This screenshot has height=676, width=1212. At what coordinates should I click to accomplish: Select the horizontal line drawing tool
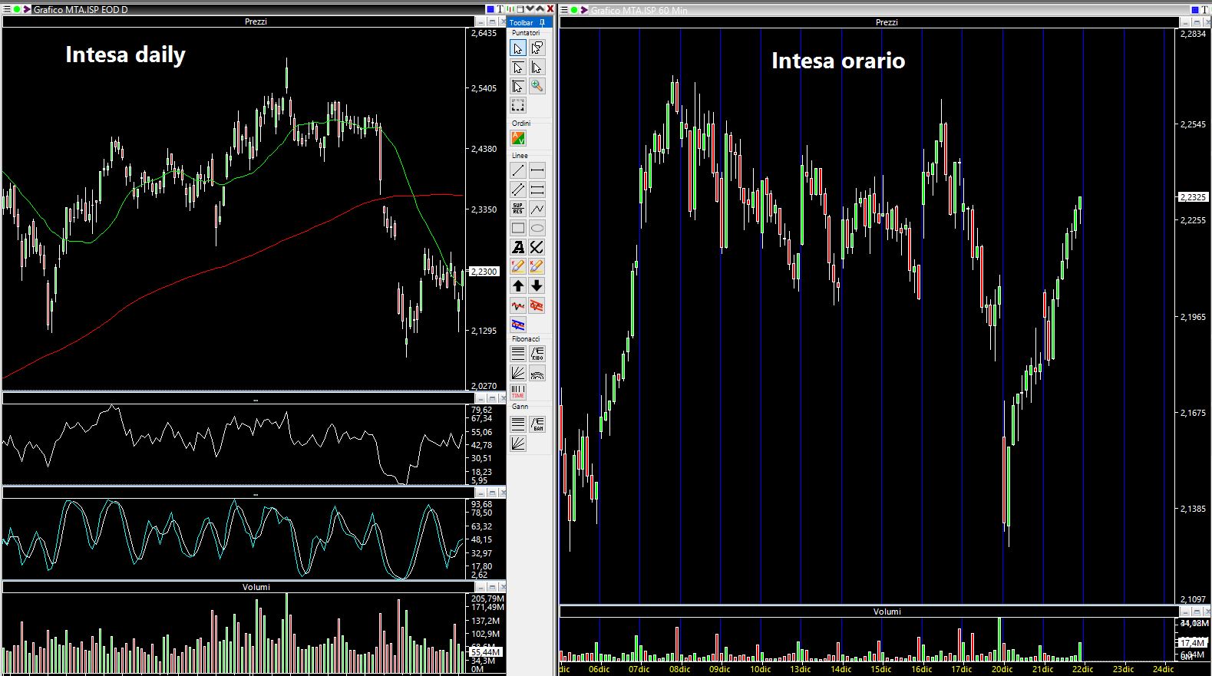pyautogui.click(x=537, y=170)
